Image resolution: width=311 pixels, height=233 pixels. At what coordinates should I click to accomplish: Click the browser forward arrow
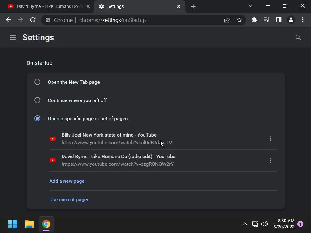point(20,20)
